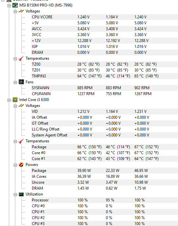Collapse the MSI B150M PRO-VD node
Image resolution: width=178 pixels, height=226 pixels.
[9, 6]
